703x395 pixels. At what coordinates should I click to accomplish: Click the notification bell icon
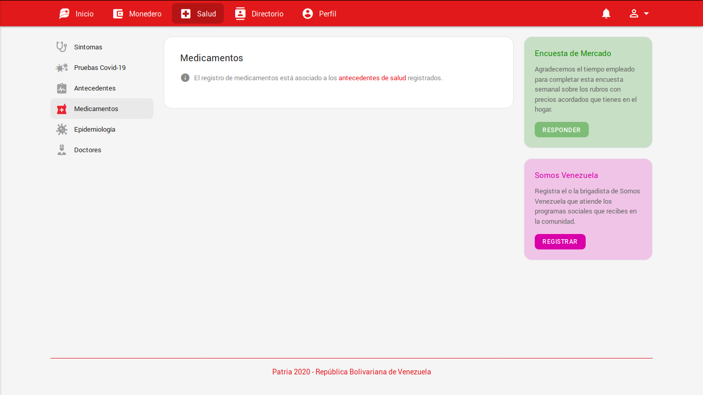click(606, 14)
